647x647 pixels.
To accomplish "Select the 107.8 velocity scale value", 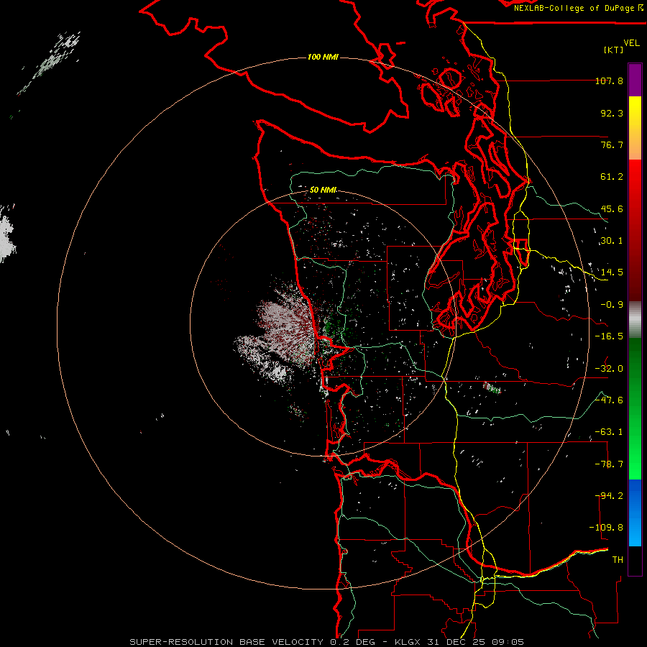I will (609, 81).
